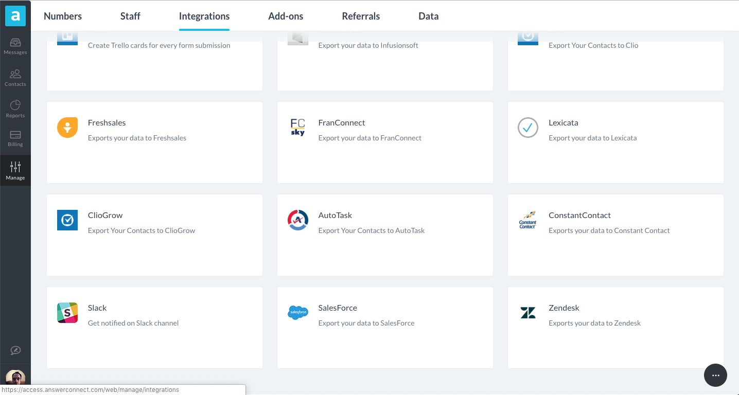Open the Freshsales integration title
The width and height of the screenshot is (739, 395).
coord(107,122)
